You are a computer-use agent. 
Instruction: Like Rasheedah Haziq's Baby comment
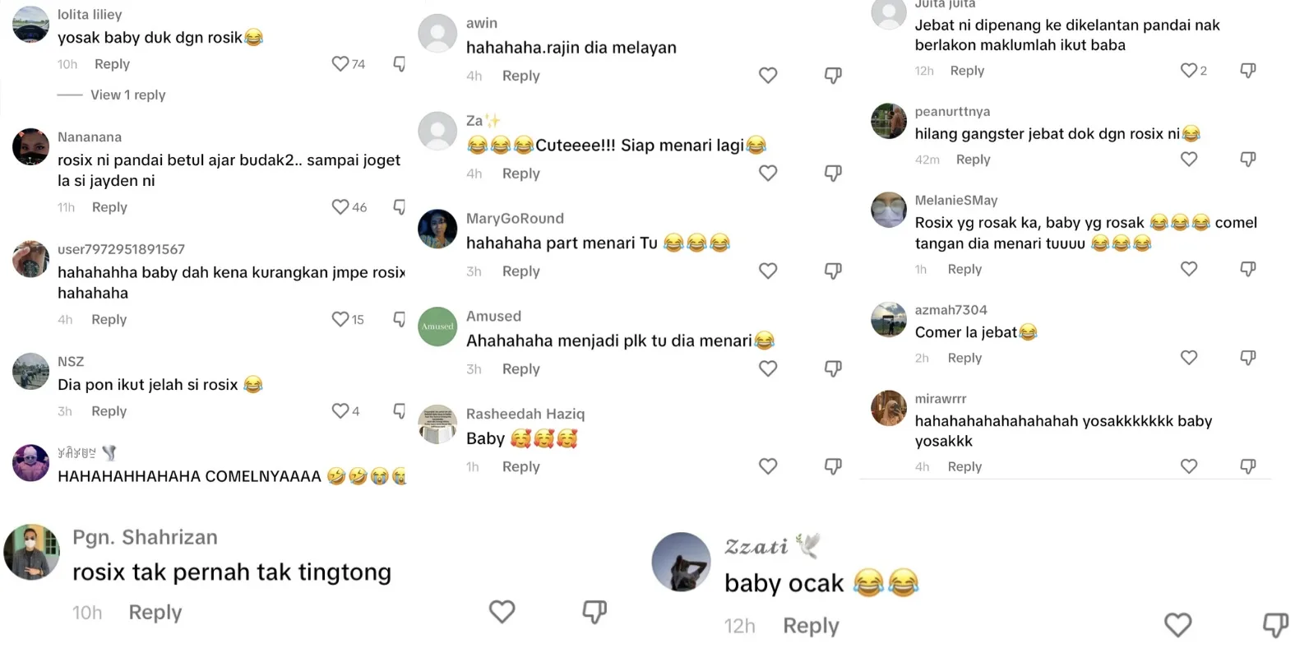point(768,466)
